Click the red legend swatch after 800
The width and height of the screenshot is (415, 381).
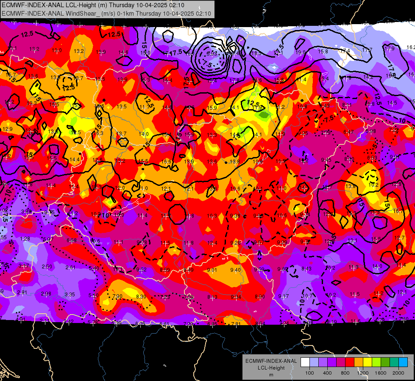click(x=350, y=362)
